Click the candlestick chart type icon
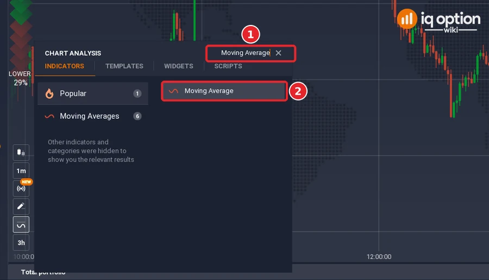The image size is (489, 280). [x=21, y=152]
